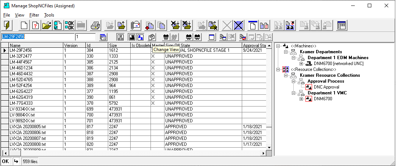Click the horizontal scrollbar right arrow
This screenshot has width=396, height=166.
[x=264, y=153]
